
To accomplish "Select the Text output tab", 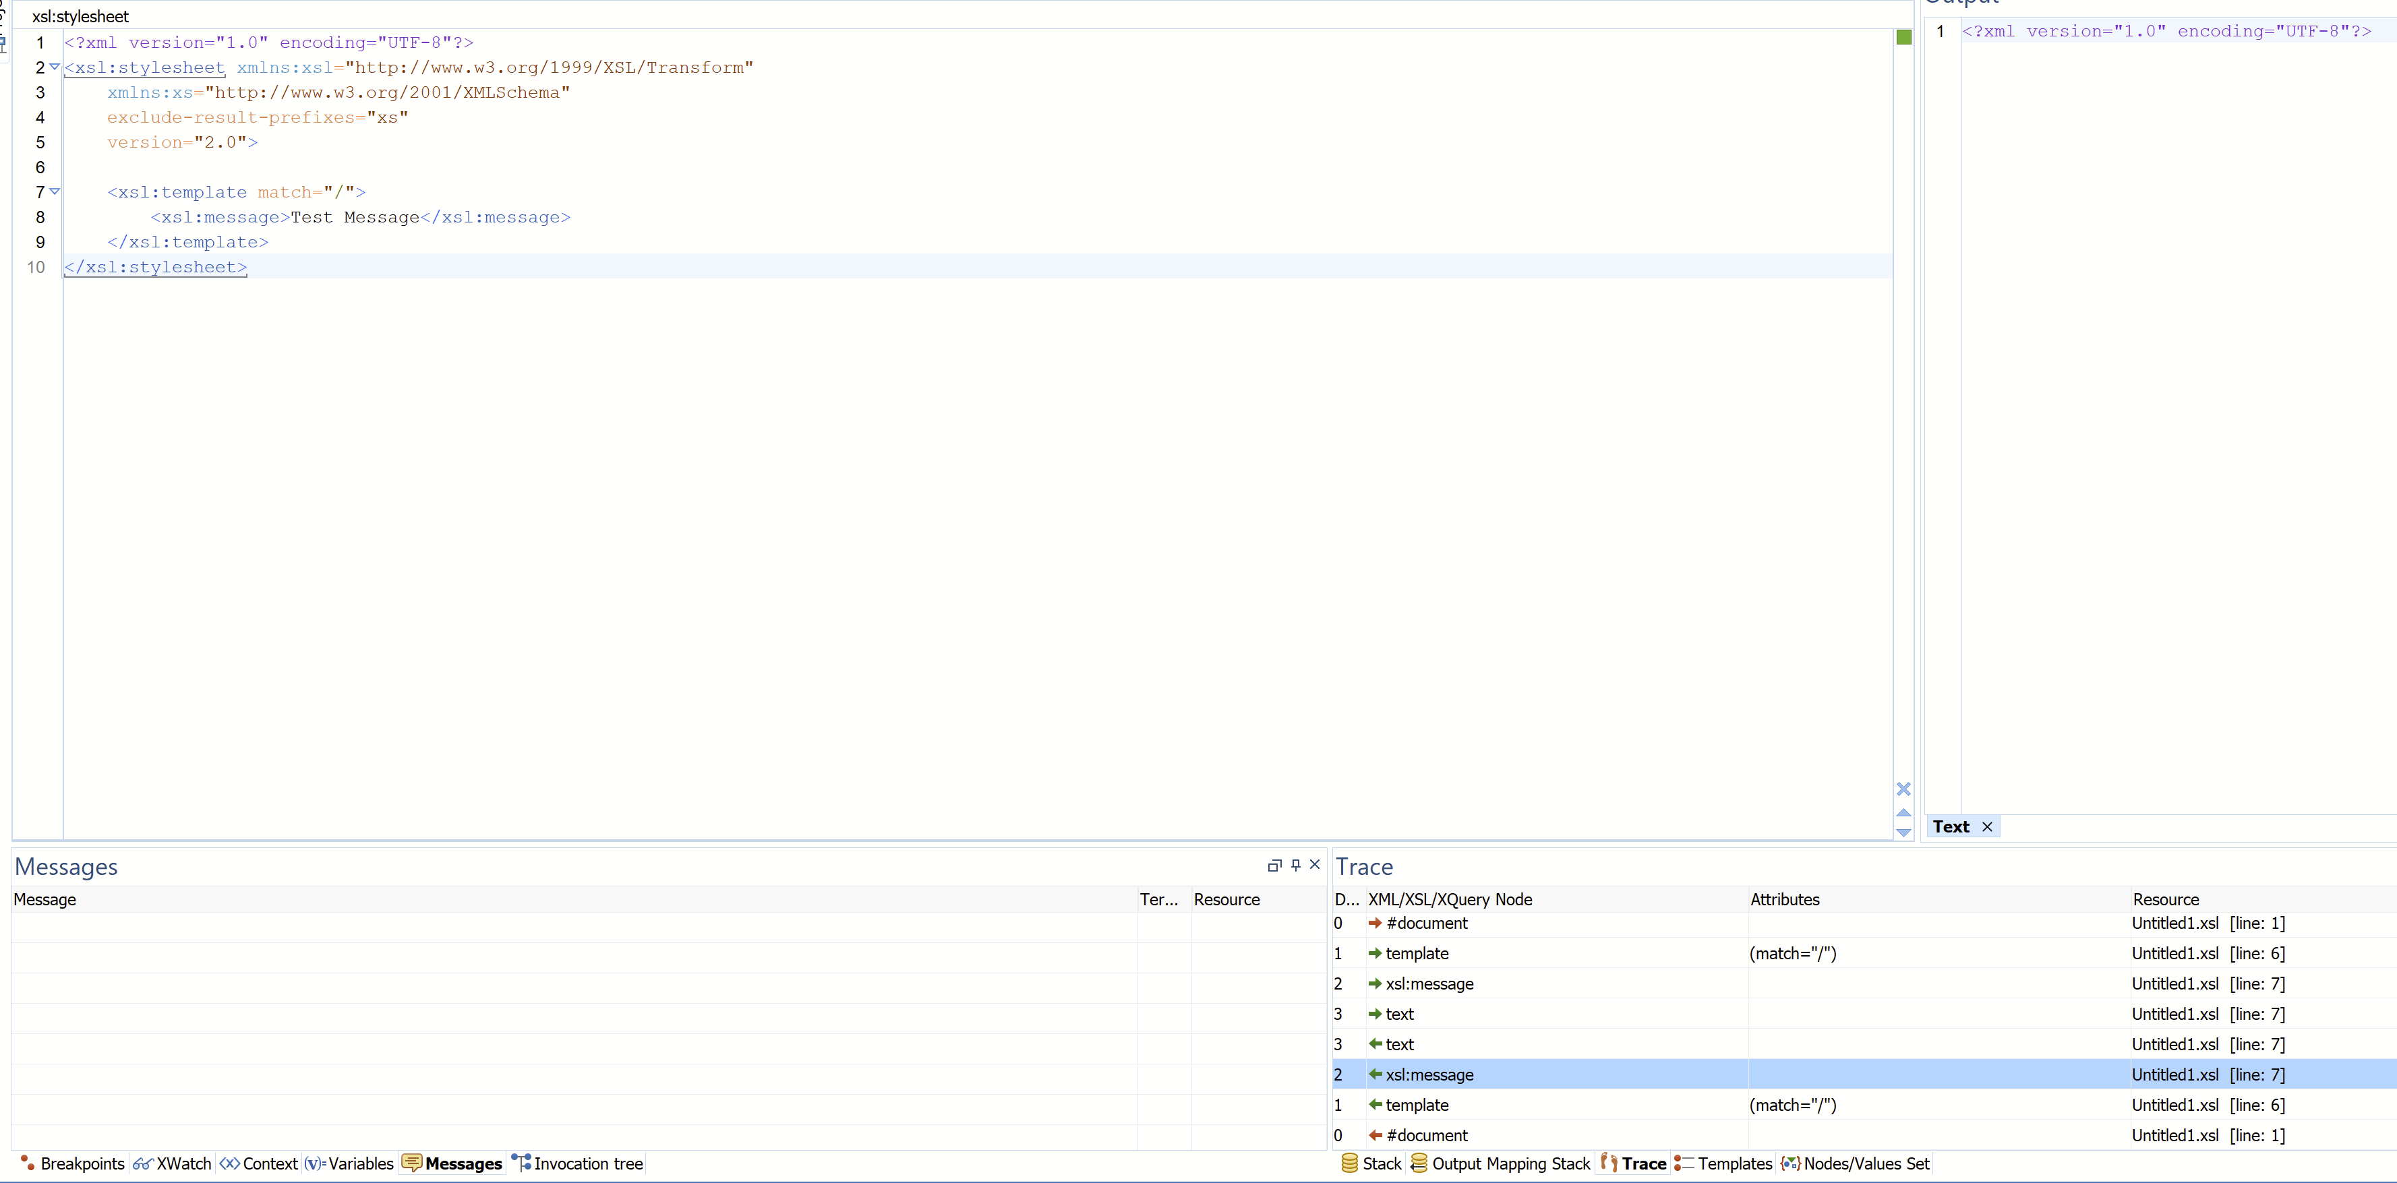I will (x=1951, y=827).
